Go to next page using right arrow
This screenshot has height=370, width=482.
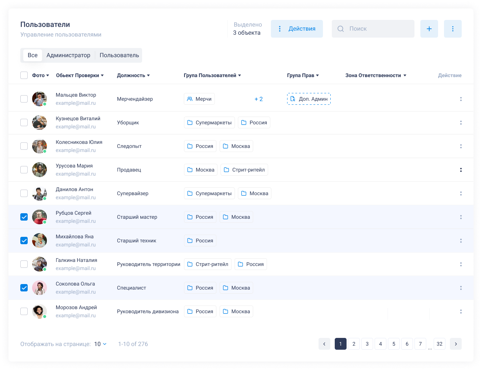(455, 344)
